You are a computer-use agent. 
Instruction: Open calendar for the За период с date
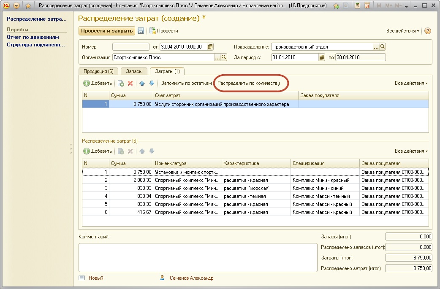pos(322,57)
